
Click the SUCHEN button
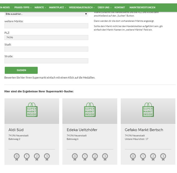pyautogui.click(x=21, y=70)
